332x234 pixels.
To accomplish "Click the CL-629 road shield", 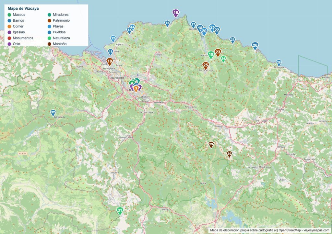I will click(x=23, y=153).
